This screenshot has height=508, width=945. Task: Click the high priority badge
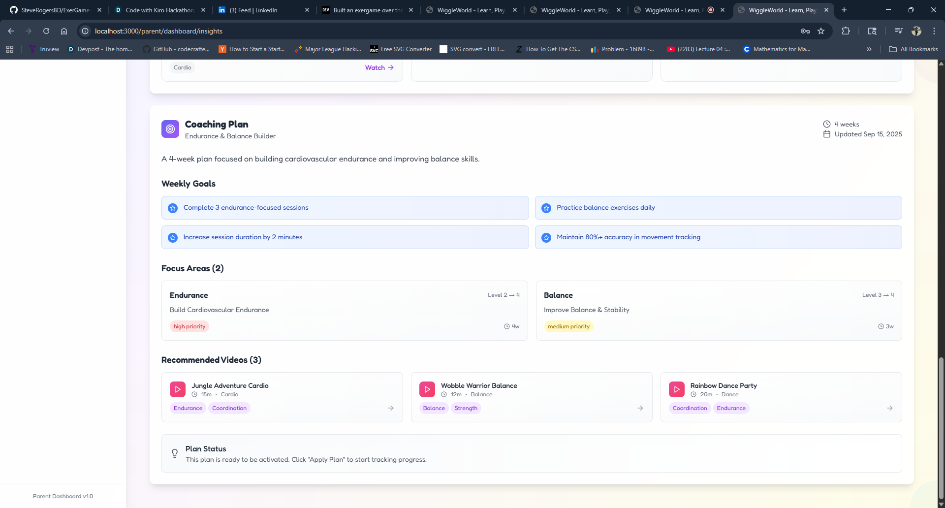point(189,326)
